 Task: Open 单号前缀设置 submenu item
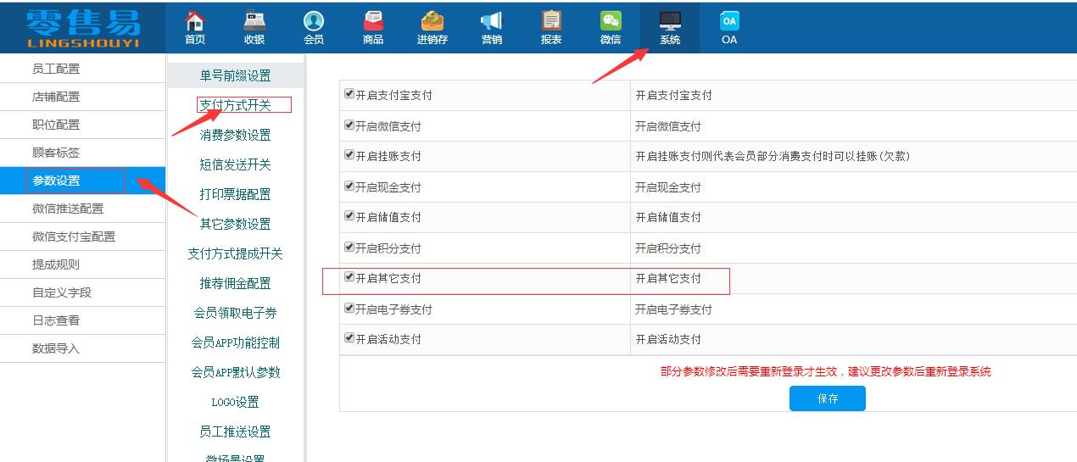[235, 75]
